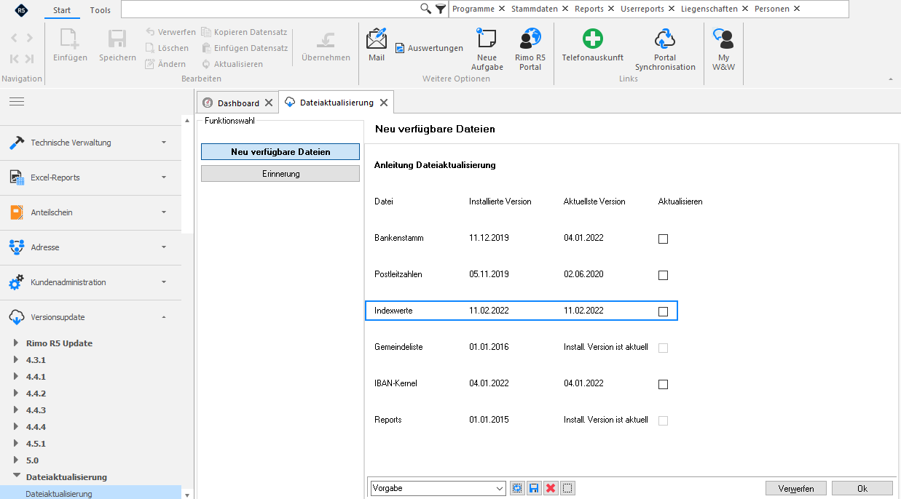Click the Ok button
901x499 pixels.
tap(862, 488)
